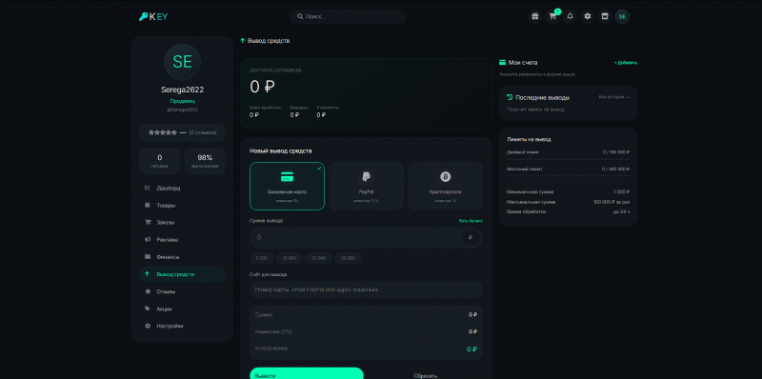Select the Банковская карта payout method

point(288,186)
